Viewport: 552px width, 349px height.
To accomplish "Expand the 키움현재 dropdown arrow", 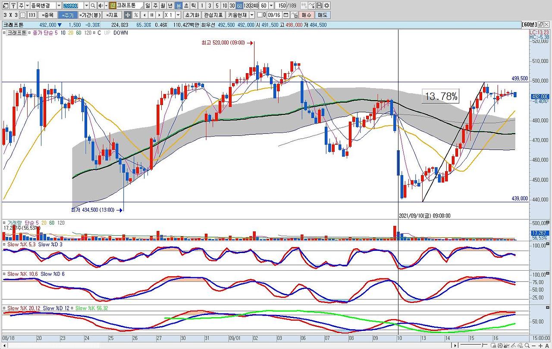I will [x=252, y=15].
